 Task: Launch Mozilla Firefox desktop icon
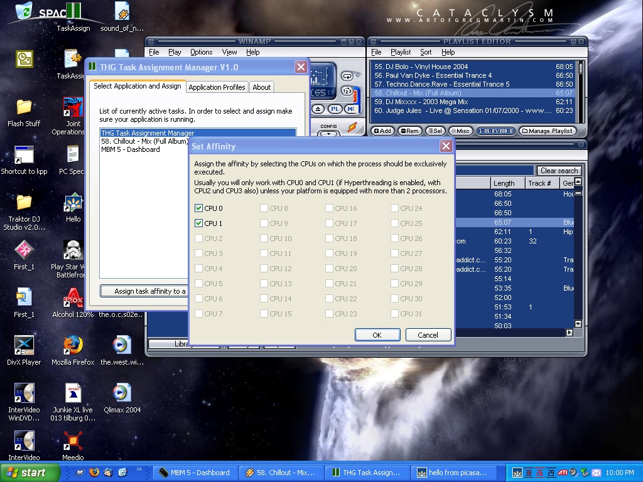tap(73, 351)
